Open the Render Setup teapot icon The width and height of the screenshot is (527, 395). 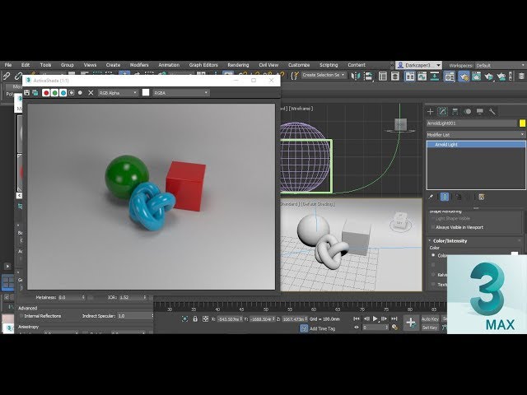[x=464, y=77]
